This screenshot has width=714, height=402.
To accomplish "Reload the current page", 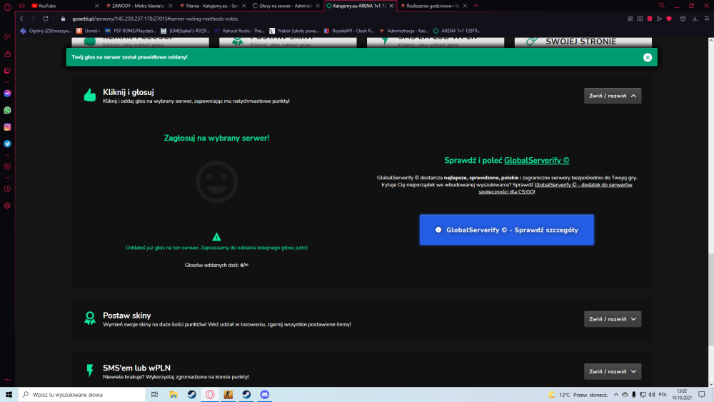I will 46,19.
